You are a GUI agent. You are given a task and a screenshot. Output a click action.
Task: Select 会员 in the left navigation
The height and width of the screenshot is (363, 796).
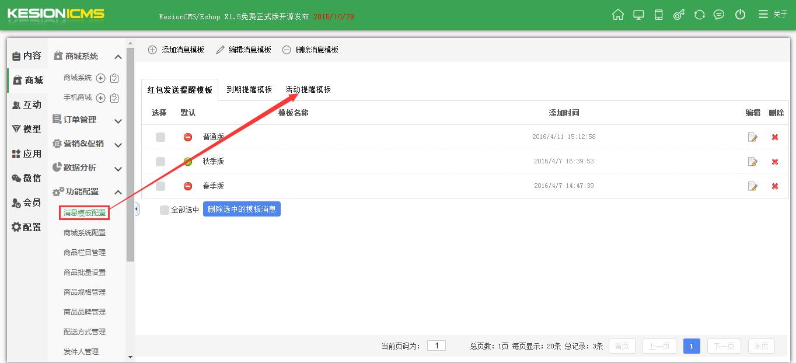pyautogui.click(x=27, y=203)
